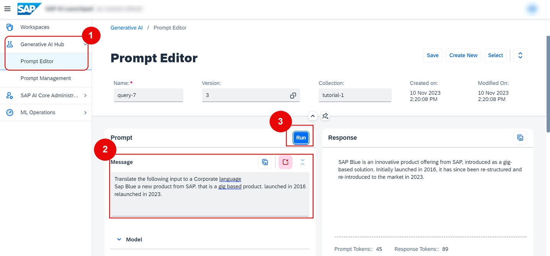
Task: Open the hamburger navigation menu
Action: 7,8
